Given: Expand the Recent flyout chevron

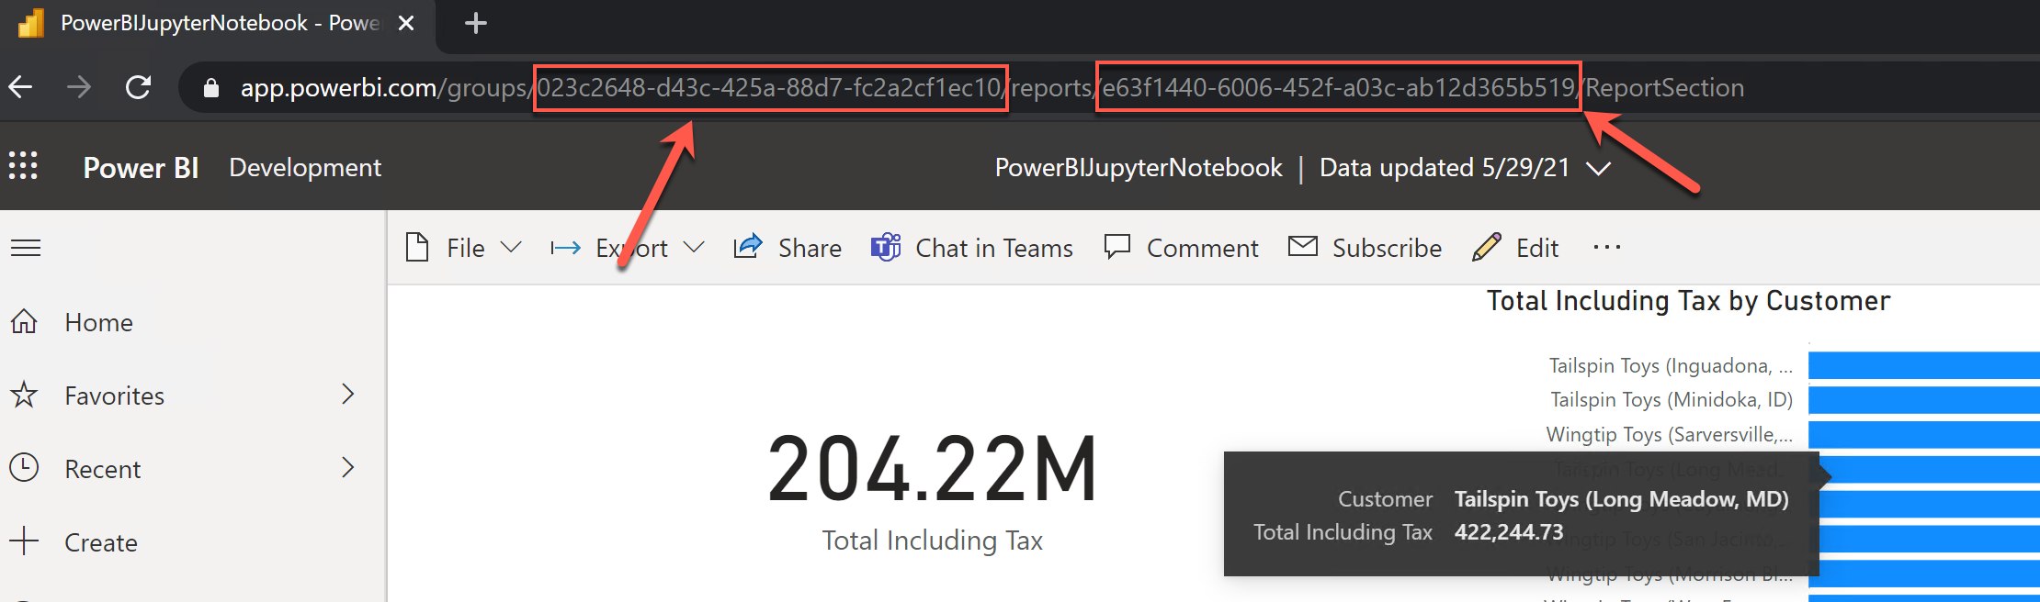Looking at the screenshot, I should click(347, 467).
